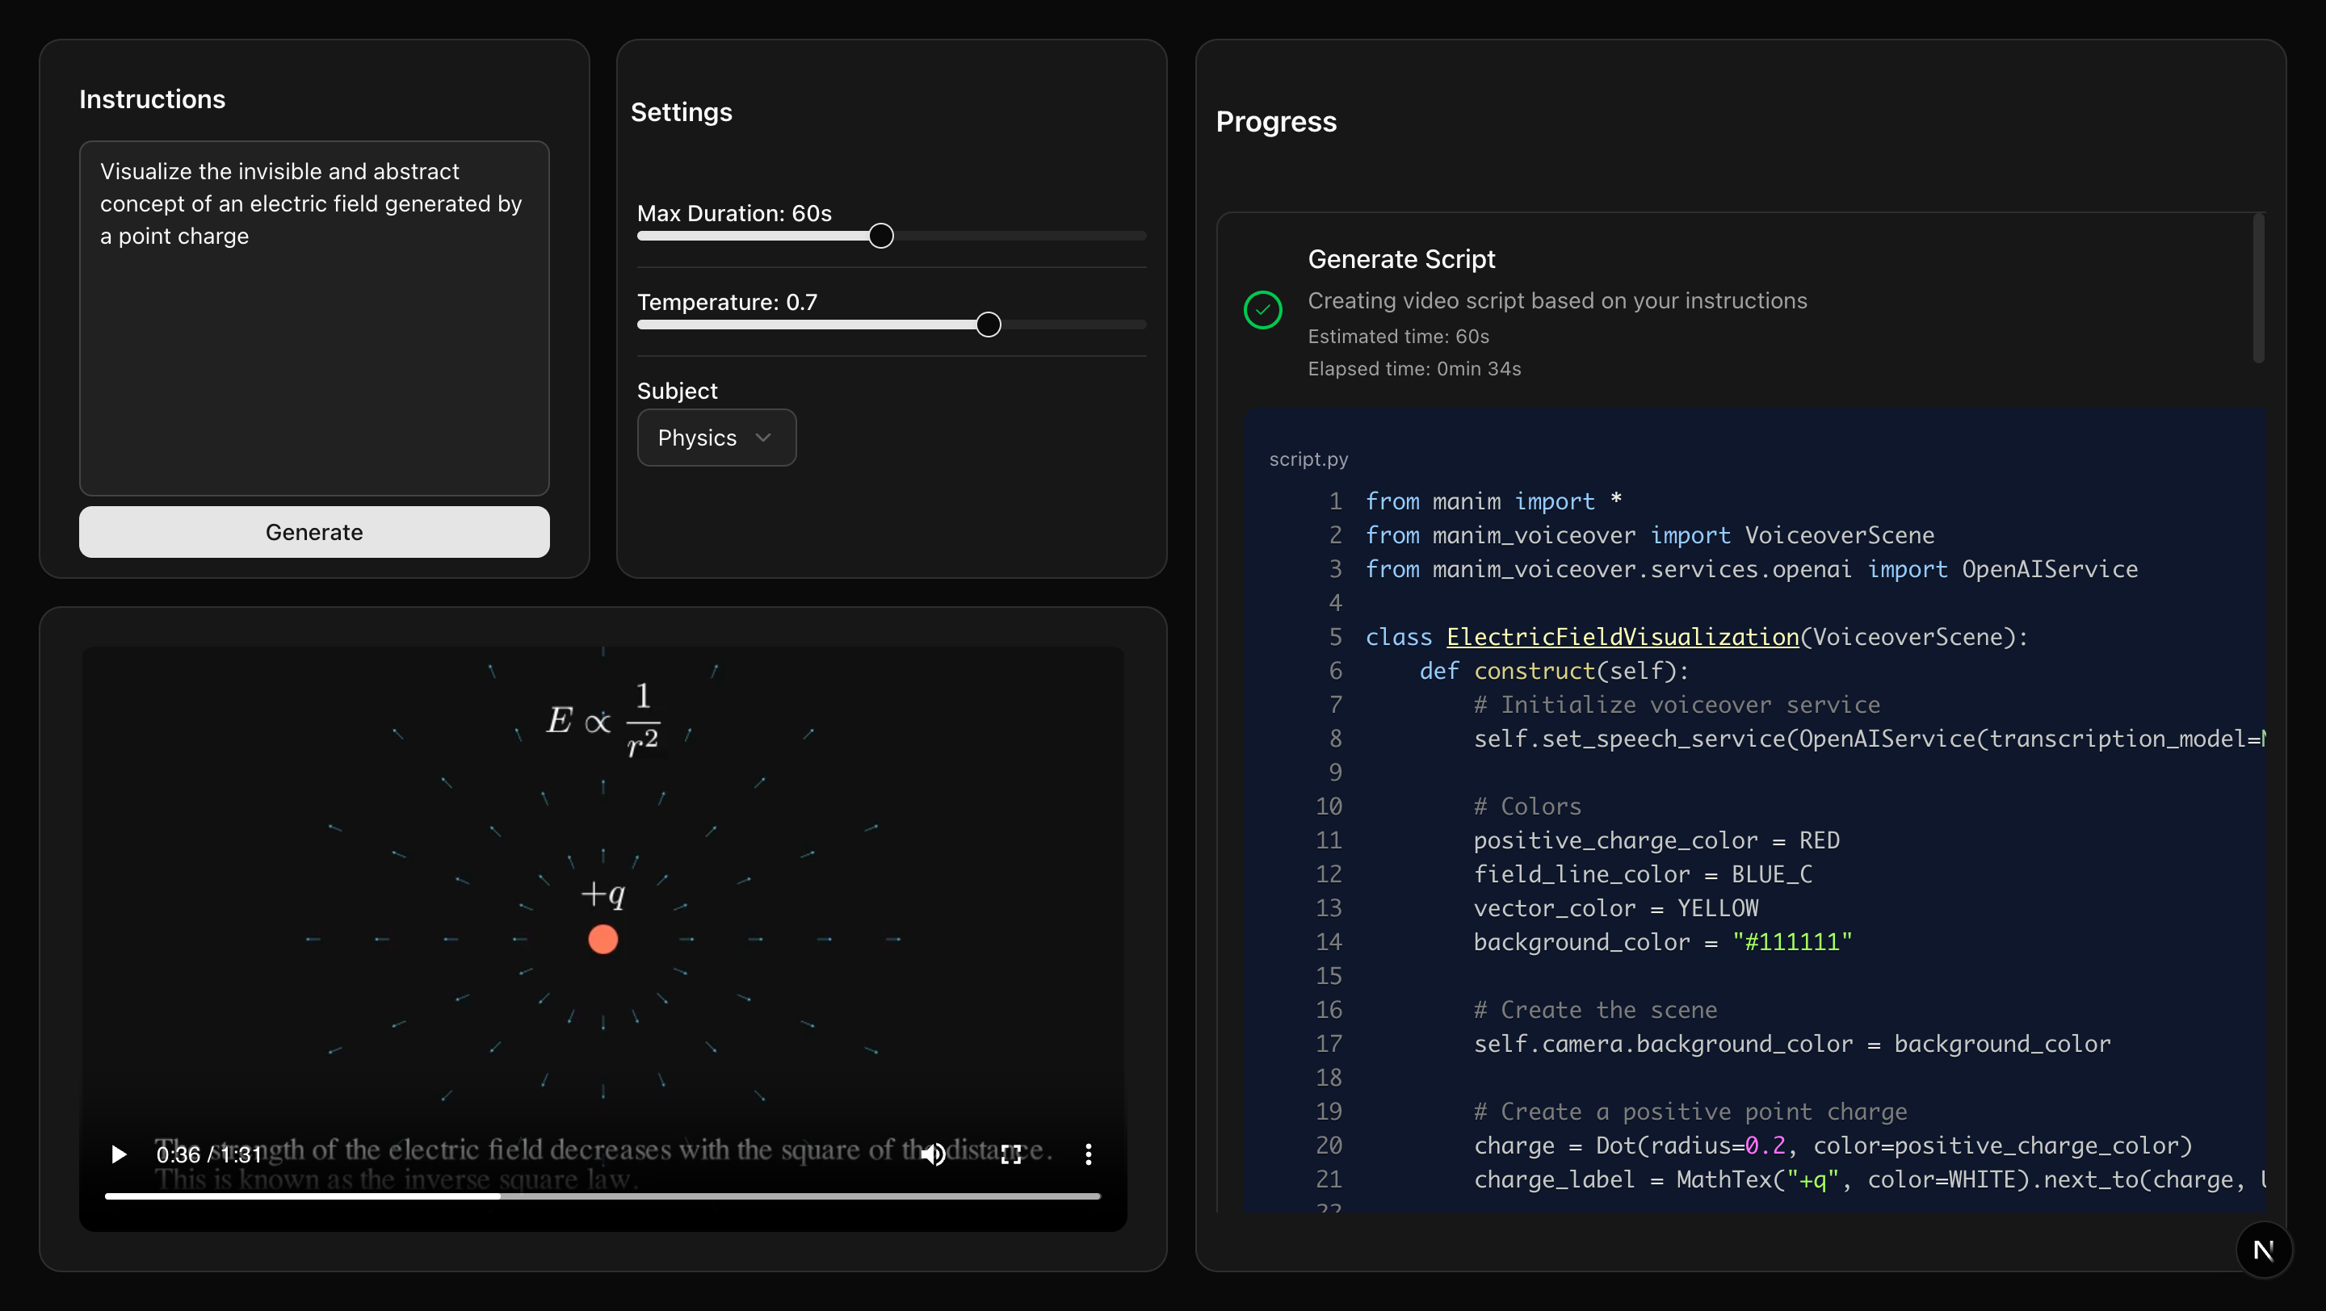Click the red charge dot in video
This screenshot has height=1311, width=2326.
602,940
